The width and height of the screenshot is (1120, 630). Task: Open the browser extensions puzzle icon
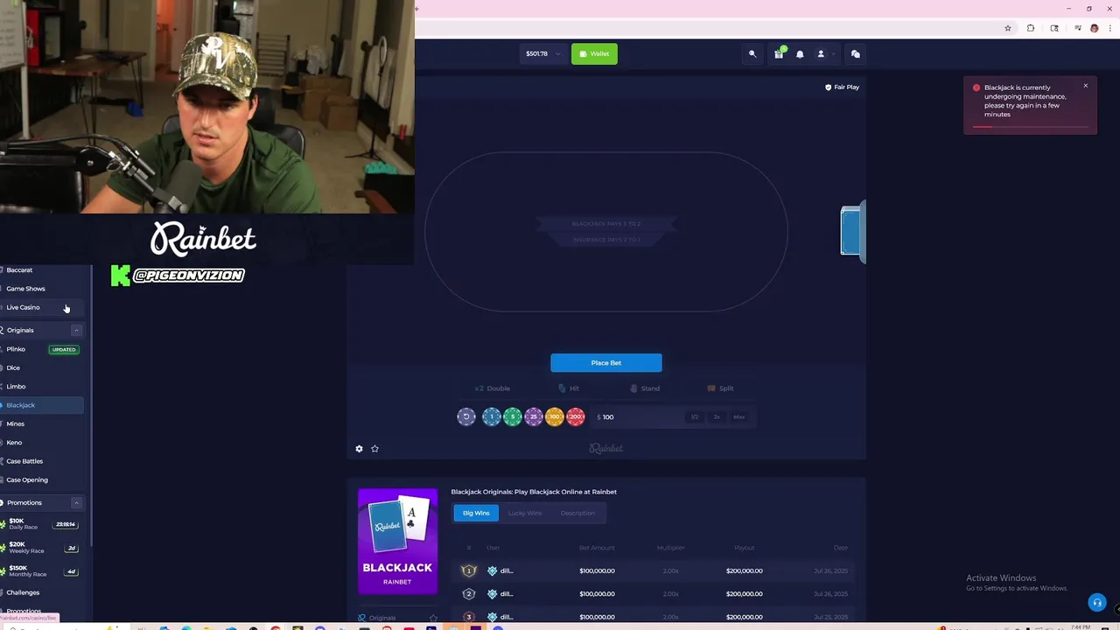click(x=1031, y=28)
